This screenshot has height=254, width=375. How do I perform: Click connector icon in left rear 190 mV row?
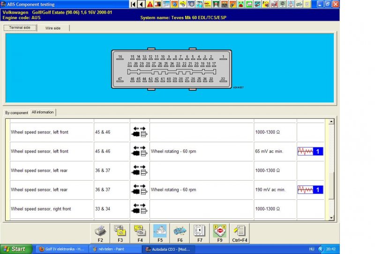(x=139, y=189)
